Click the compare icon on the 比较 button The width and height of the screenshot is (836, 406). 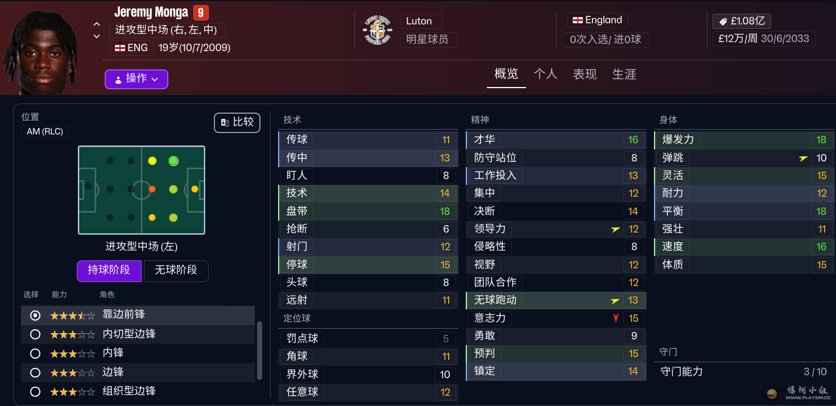tap(225, 122)
